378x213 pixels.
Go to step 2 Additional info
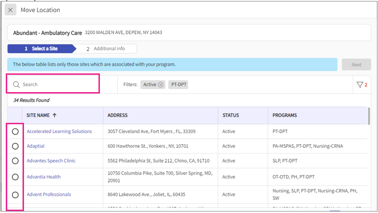tap(107, 48)
